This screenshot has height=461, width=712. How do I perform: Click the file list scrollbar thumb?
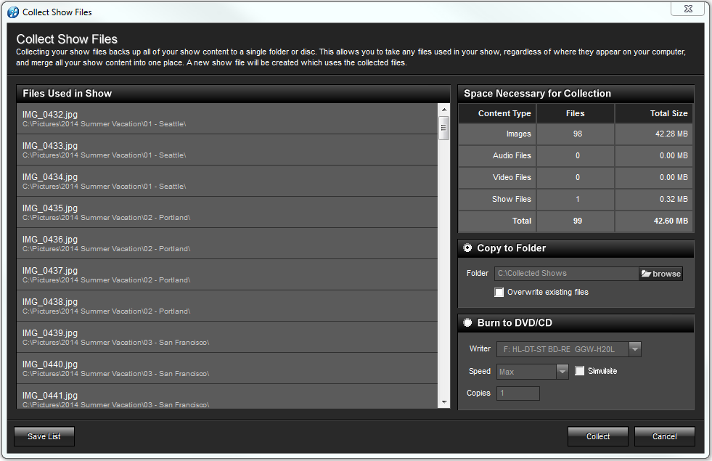coord(444,127)
